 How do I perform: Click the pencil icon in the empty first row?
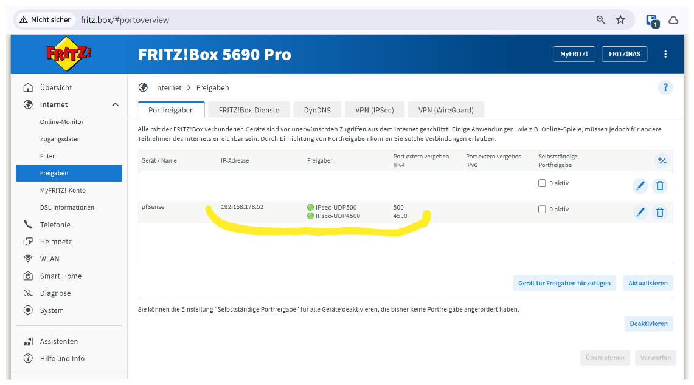(640, 186)
